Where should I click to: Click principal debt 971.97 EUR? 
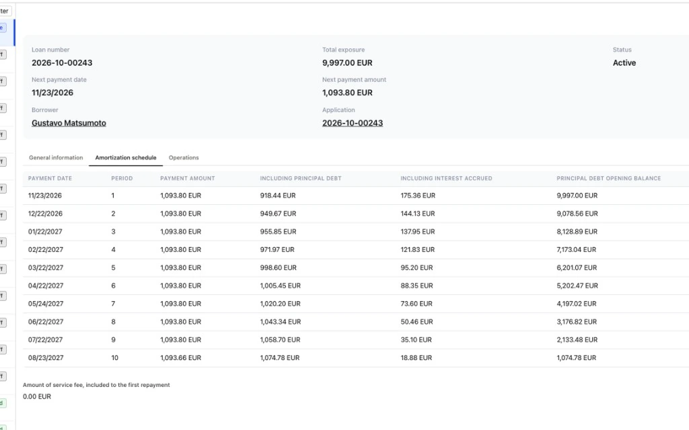[277, 250]
